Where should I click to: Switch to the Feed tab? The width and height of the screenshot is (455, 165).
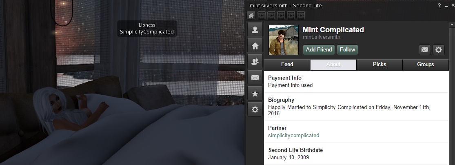coord(287,65)
